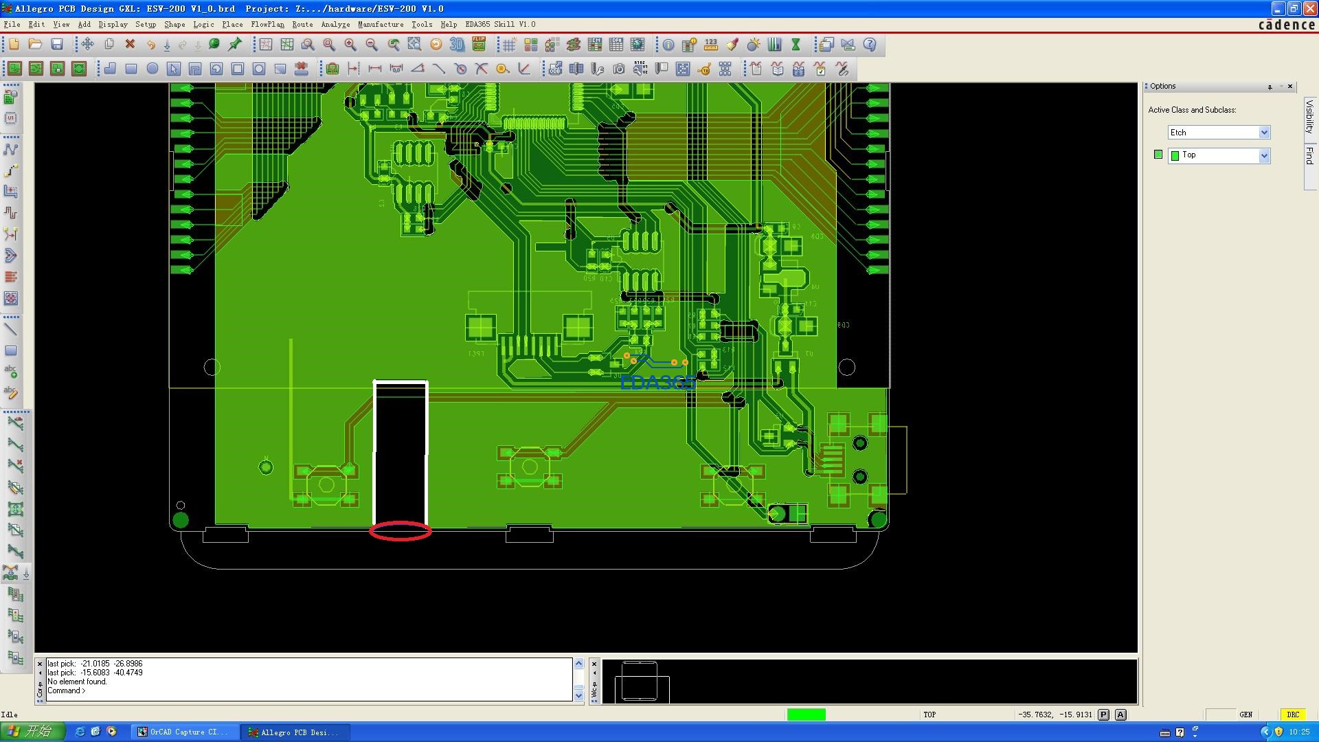1319x742 pixels.
Task: Click the Show Element info icon
Action: (668, 45)
